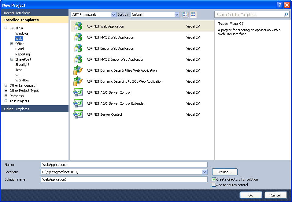
Task: Select the ASP.NET Empty Web Application icon
Action: point(78,48)
